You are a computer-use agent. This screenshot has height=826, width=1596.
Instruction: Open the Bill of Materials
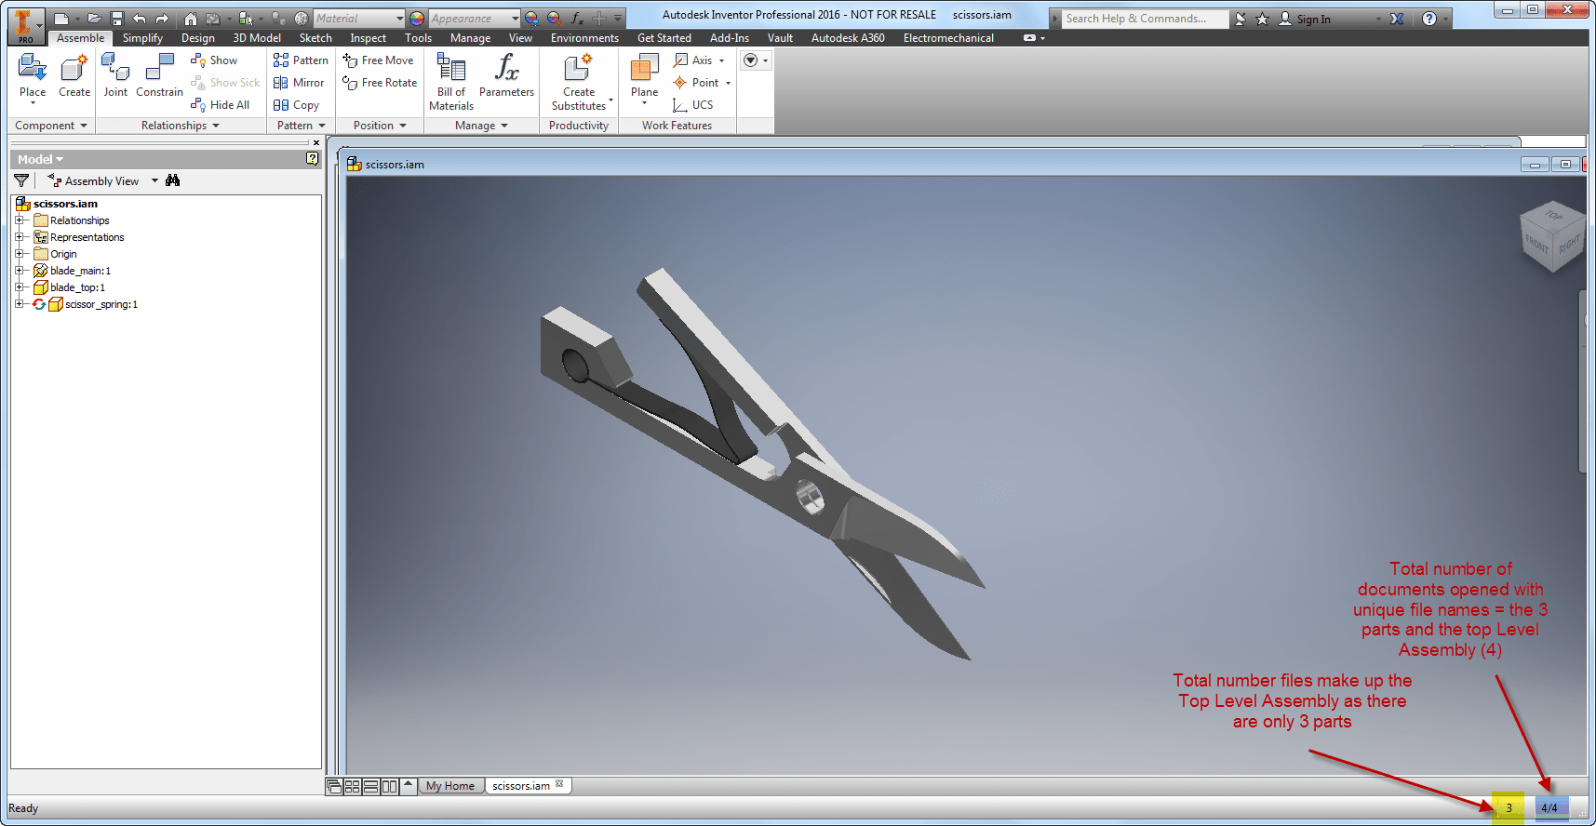(x=451, y=82)
